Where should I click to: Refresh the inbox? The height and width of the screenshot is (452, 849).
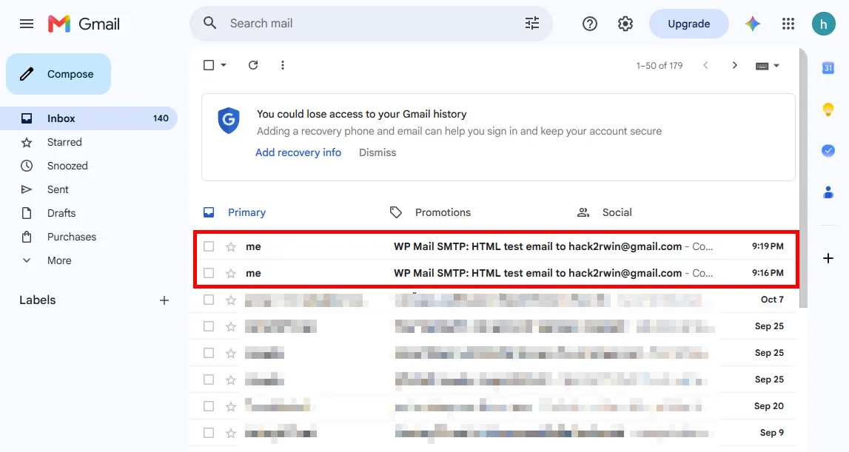[x=253, y=66]
